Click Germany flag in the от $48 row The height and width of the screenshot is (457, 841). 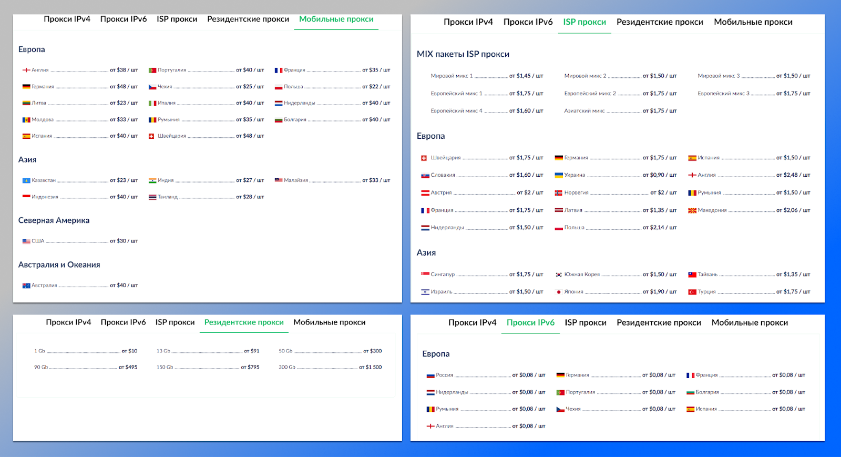pyautogui.click(x=26, y=87)
